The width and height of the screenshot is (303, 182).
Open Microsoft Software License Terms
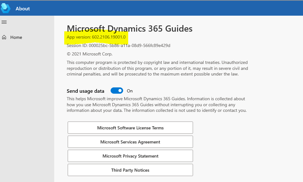[130, 128]
